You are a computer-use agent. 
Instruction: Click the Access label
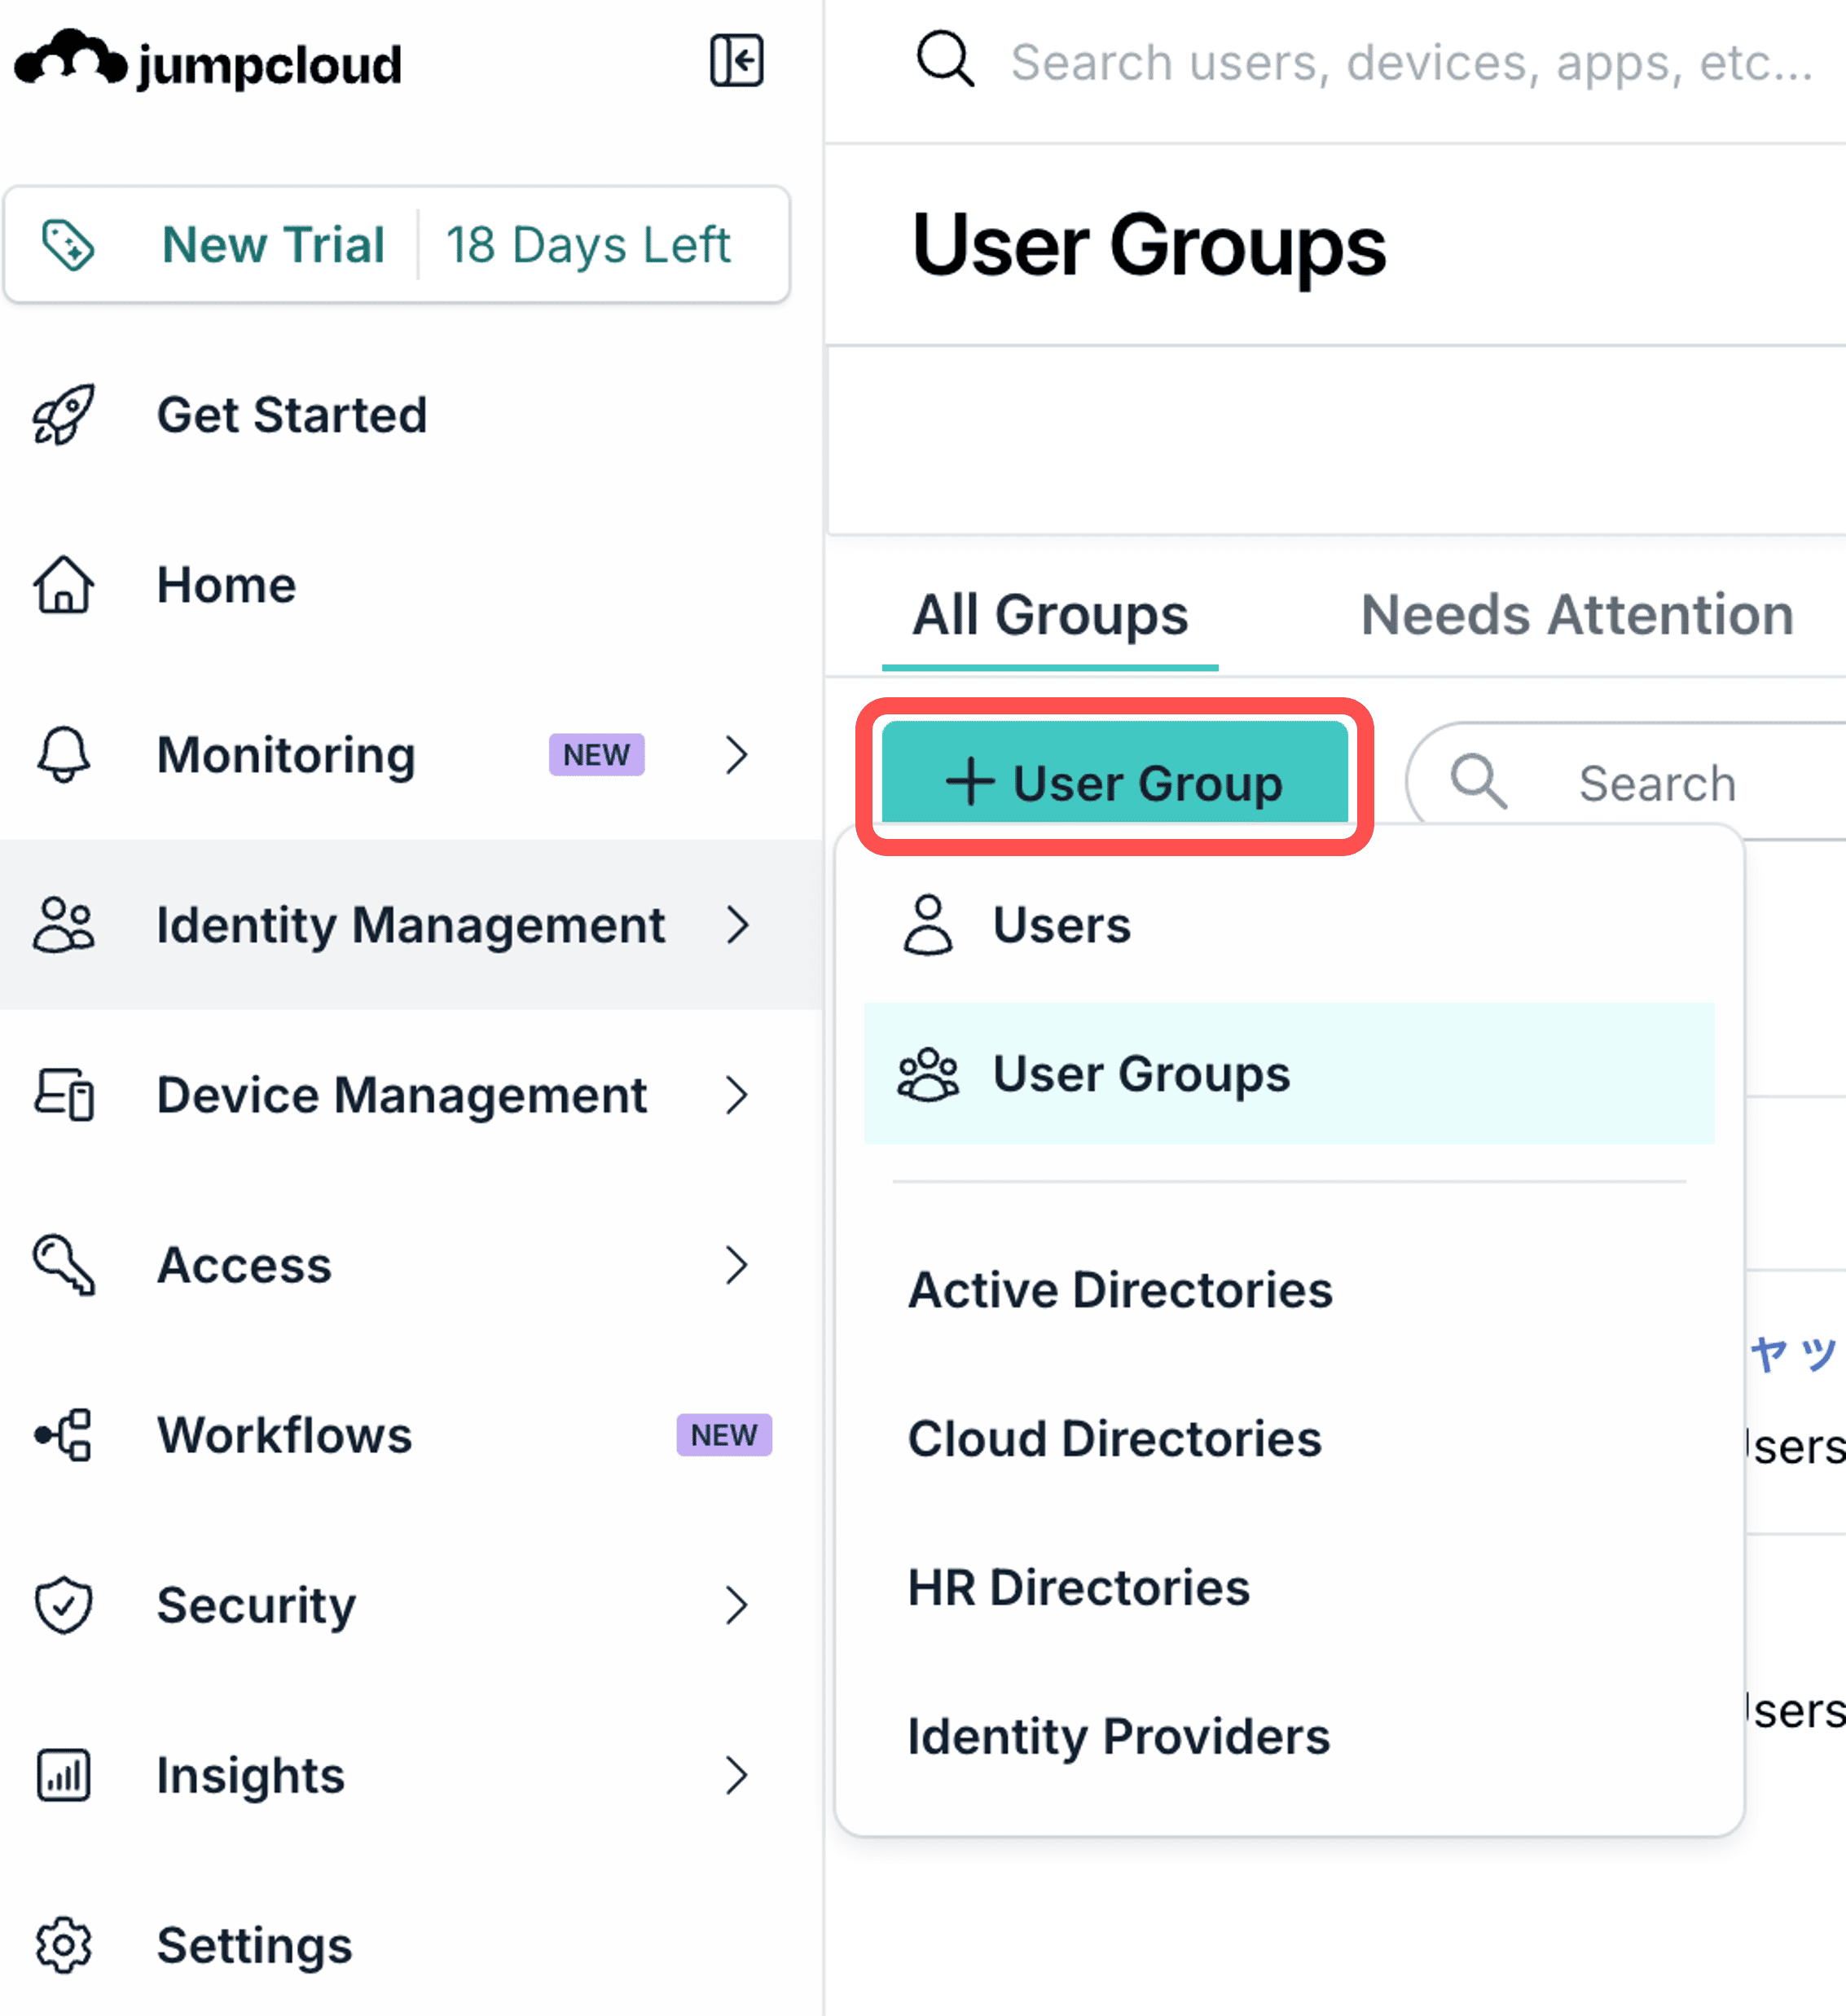(x=244, y=1265)
